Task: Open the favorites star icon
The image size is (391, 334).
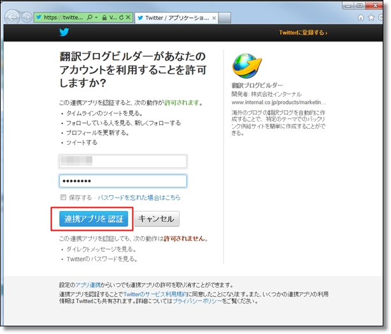Action: click(x=371, y=17)
